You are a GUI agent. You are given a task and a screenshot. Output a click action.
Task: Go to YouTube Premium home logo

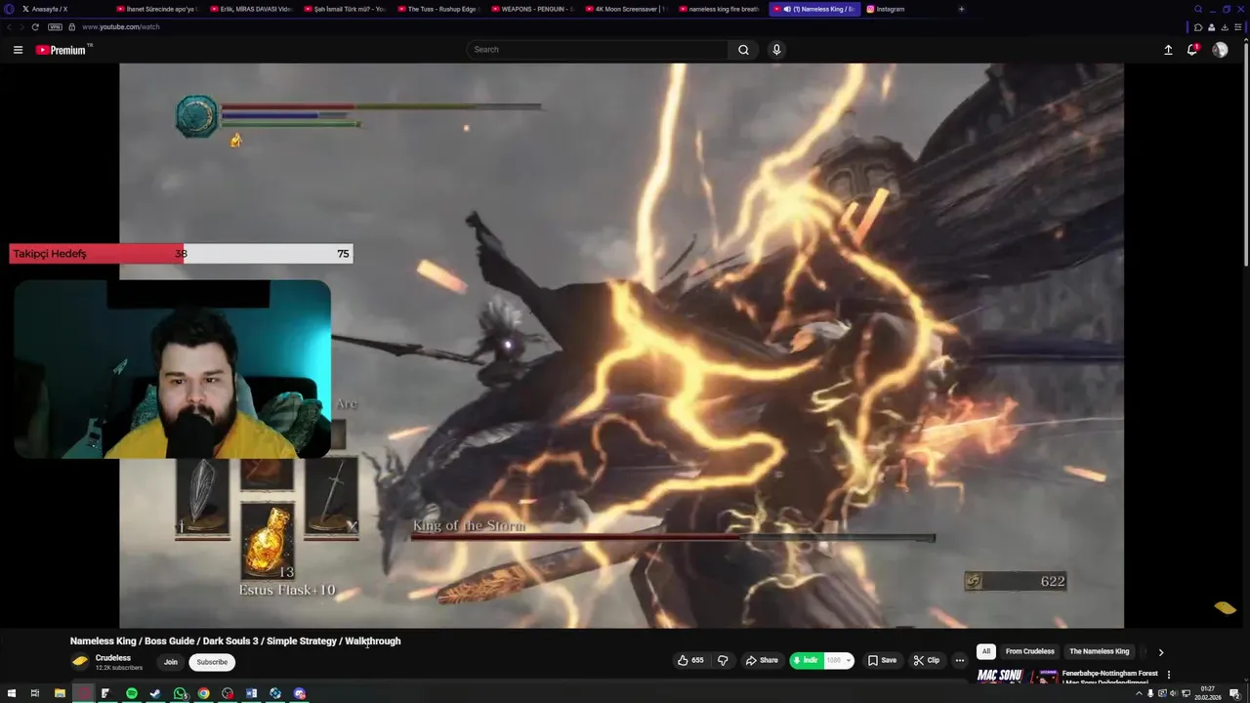click(x=63, y=50)
